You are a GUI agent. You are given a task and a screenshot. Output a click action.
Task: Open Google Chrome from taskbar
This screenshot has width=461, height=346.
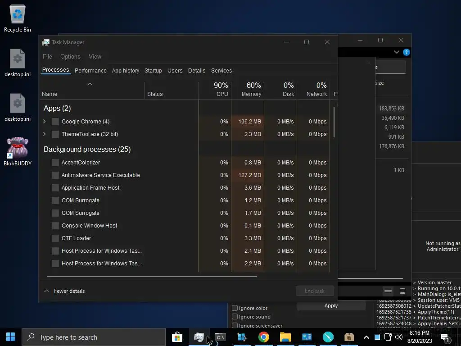263,337
